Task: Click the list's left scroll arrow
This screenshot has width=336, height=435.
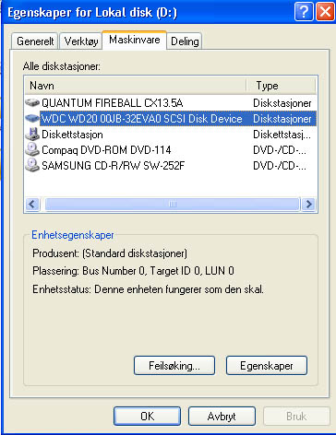Action: pyautogui.click(x=32, y=204)
